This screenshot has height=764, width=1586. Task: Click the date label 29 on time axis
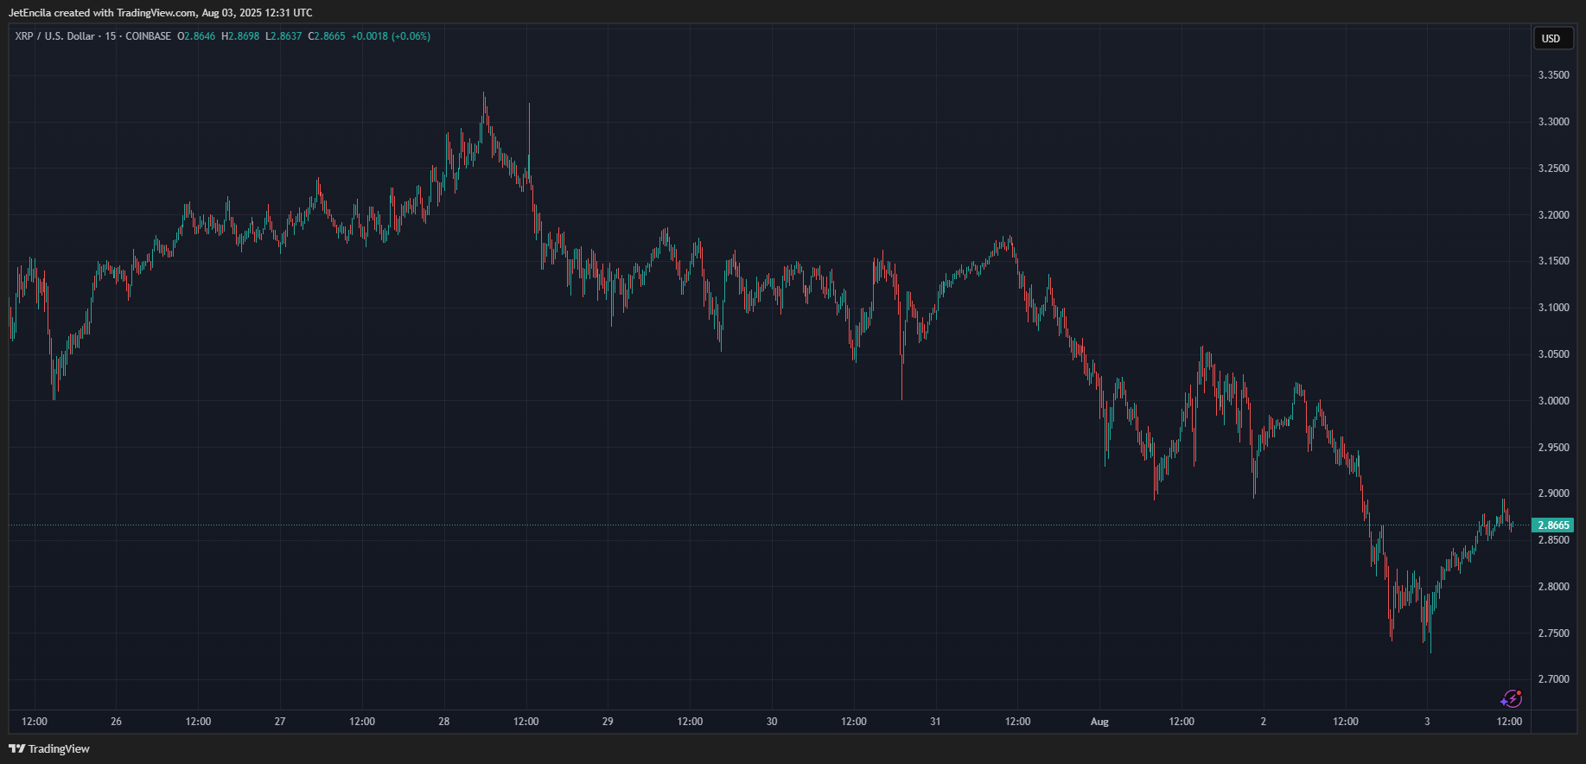coord(608,722)
